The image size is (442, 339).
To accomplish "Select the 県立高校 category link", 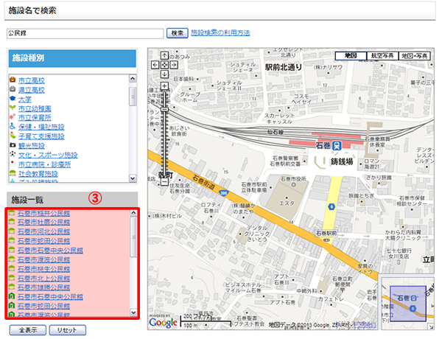I will click(32, 90).
